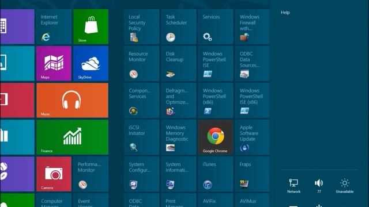Open the Finance tile
The image size is (369, 207).
[x=73, y=137]
